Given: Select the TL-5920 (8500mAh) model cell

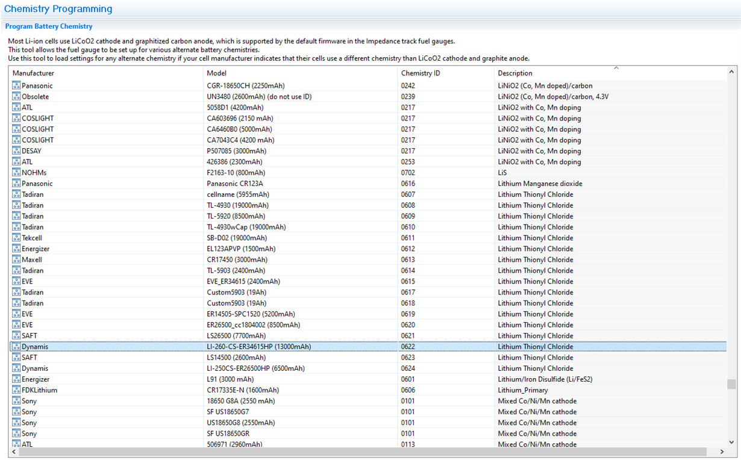Looking at the screenshot, I should 236,216.
